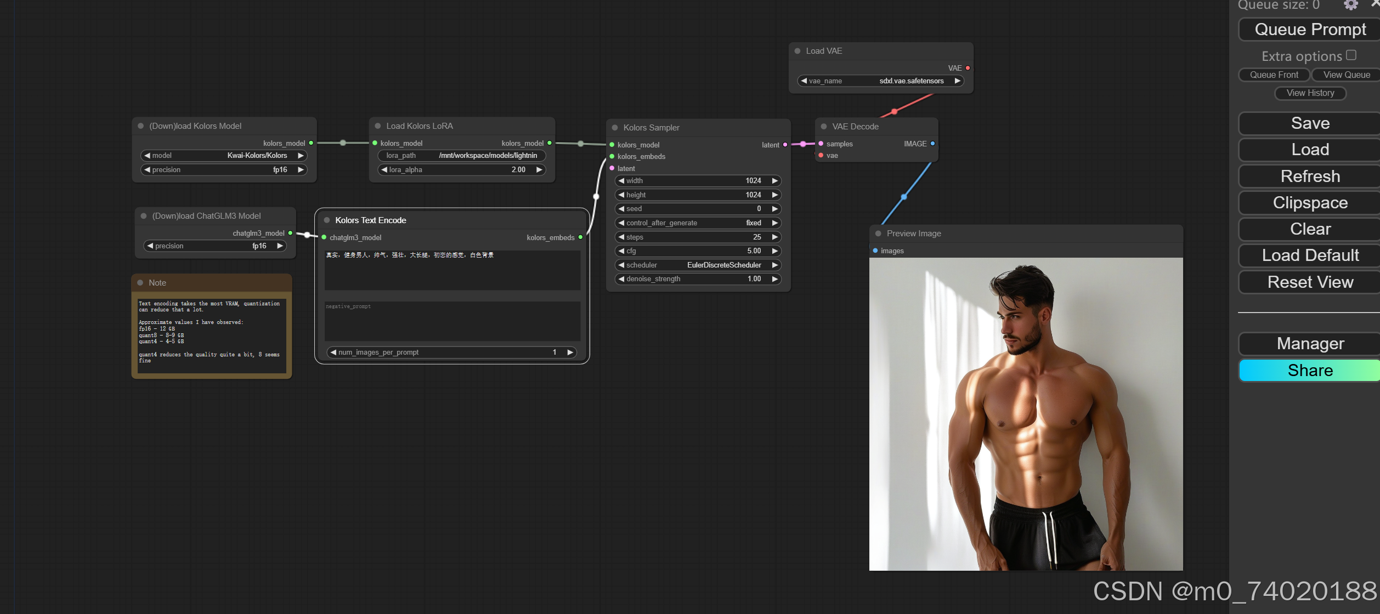Click the IMAGE output socket on VAE Decode
Image resolution: width=1380 pixels, height=614 pixels.
point(932,144)
